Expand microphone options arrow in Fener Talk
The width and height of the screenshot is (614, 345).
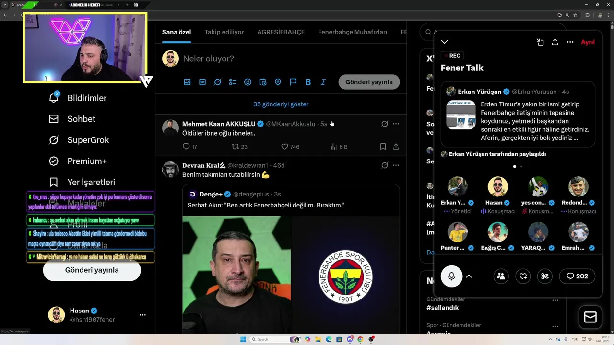click(469, 276)
